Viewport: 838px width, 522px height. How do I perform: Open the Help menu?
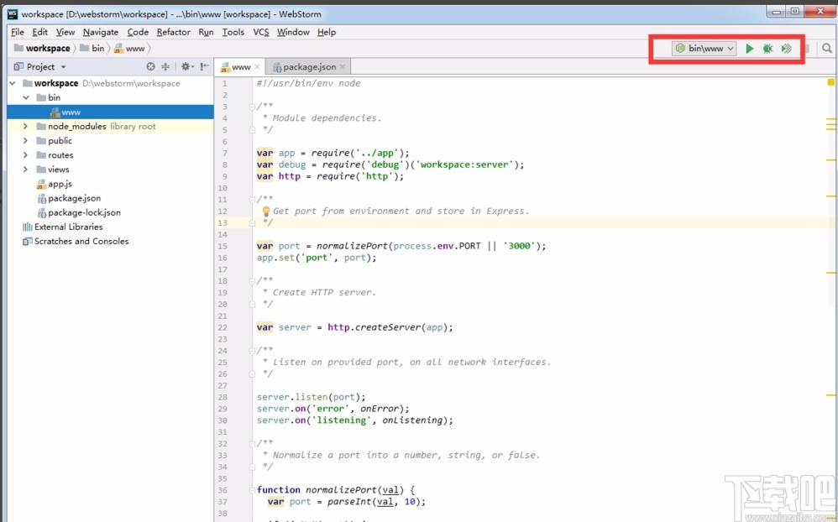click(x=326, y=32)
